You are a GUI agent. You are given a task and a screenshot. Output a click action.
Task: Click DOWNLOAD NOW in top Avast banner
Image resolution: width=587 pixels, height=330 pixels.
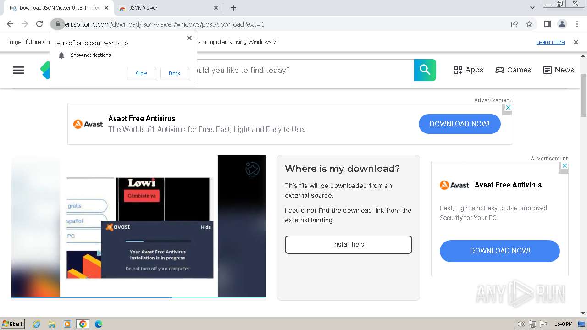click(460, 124)
